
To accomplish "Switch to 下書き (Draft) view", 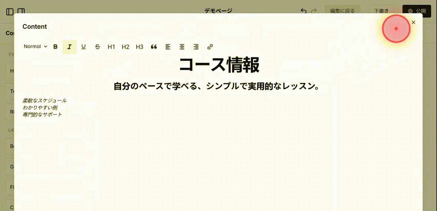I will tap(381, 11).
